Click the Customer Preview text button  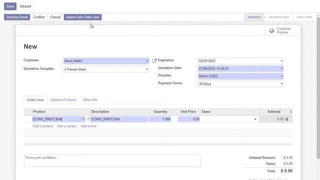[x=283, y=30]
